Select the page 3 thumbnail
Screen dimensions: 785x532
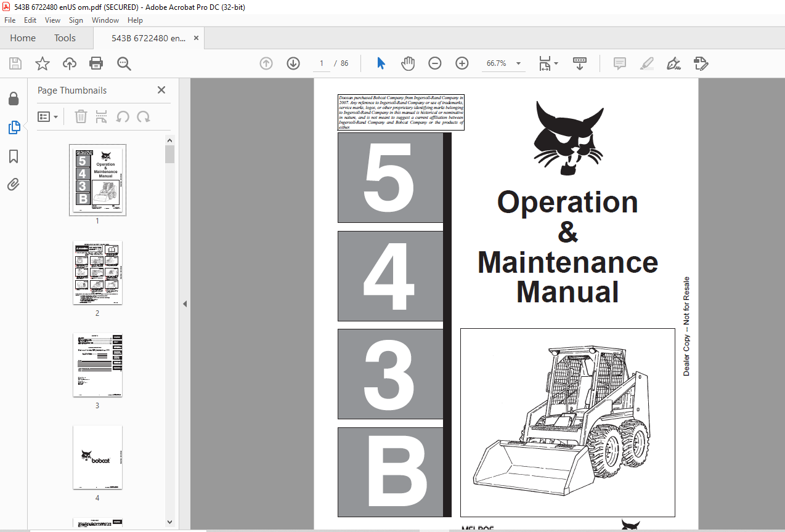97,365
